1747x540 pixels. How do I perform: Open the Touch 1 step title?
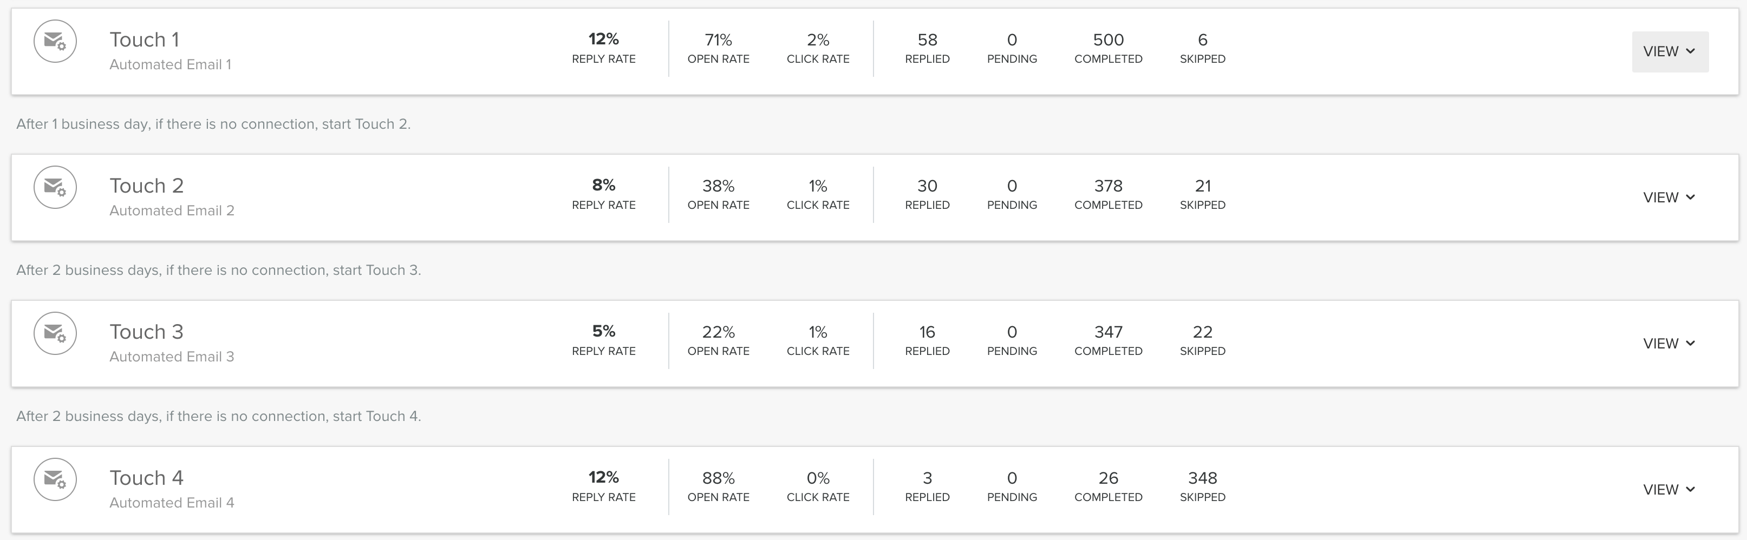click(x=145, y=40)
